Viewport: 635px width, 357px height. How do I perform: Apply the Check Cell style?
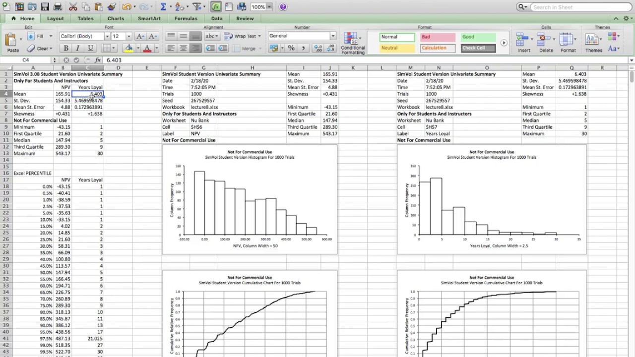coord(478,48)
